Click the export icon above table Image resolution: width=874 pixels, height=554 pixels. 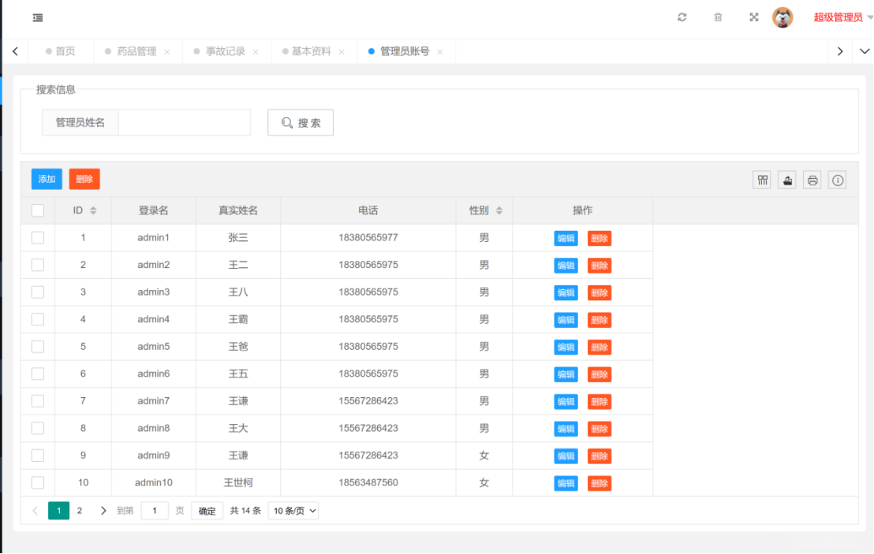click(787, 180)
